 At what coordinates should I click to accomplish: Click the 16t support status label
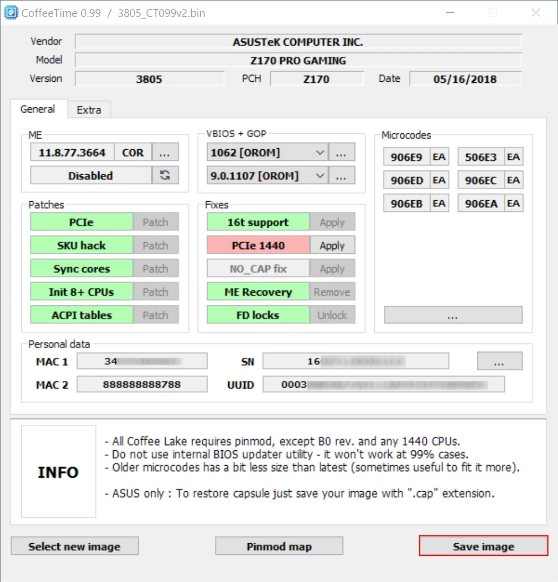[x=258, y=222]
